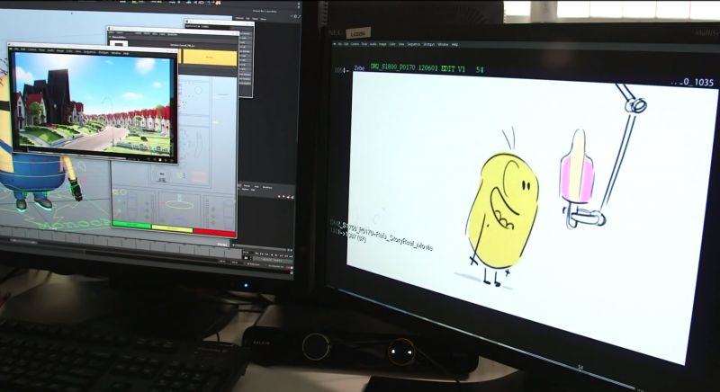Image resolution: width=720 pixels, height=392 pixels.
Task: Click the large yellow button in picker window
Action: 210,58
